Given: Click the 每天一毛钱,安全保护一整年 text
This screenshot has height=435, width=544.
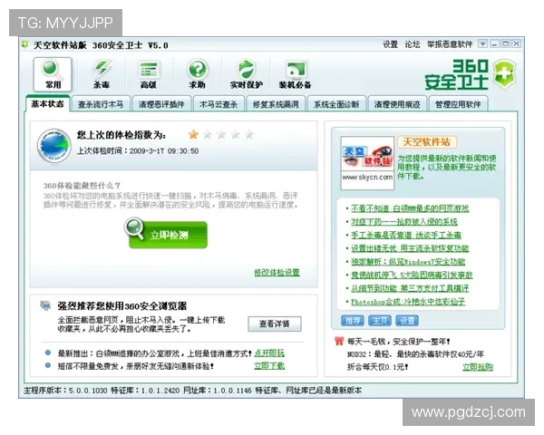Looking at the screenshot, I should [x=399, y=342].
